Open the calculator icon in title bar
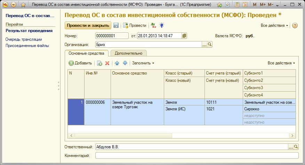Image resolution: width=305 pixels, height=165 pixels. [x=237, y=5]
